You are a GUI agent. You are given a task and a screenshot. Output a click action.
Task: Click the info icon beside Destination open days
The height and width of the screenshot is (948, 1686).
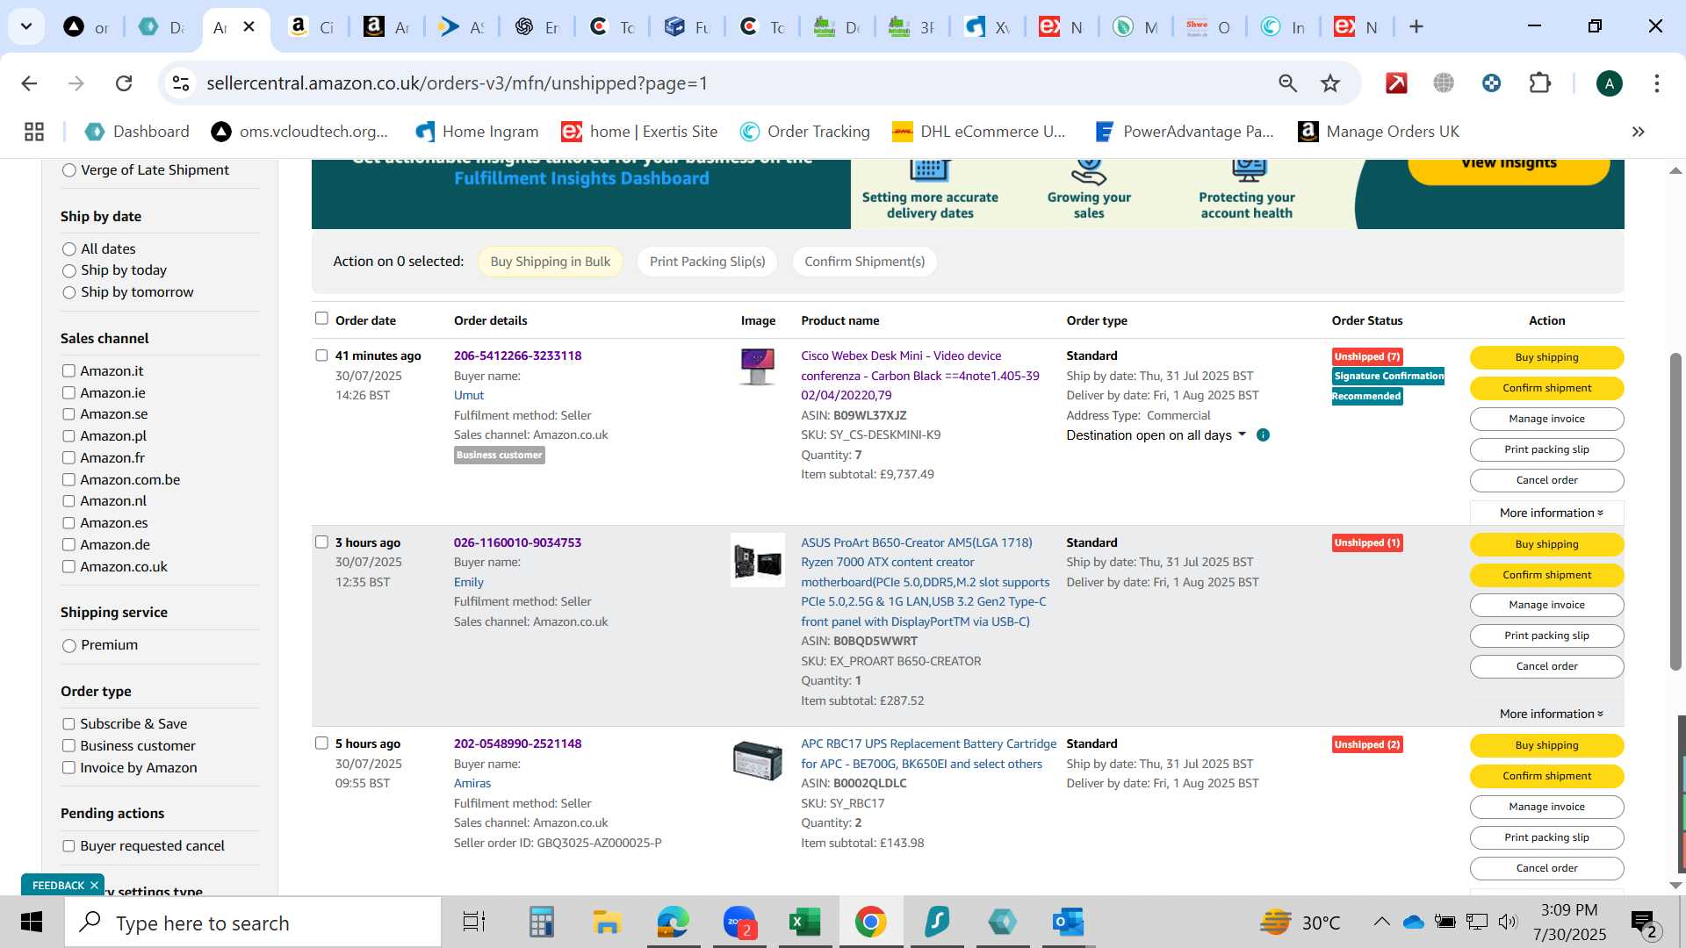coord(1263,435)
